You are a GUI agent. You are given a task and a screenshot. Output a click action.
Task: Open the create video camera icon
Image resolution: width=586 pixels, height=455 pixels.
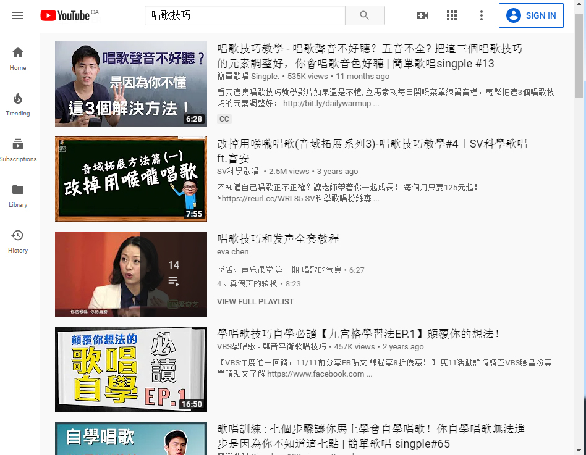coord(422,15)
